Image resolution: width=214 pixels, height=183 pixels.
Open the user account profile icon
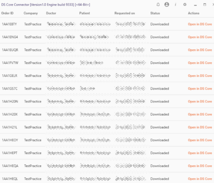pyautogui.click(x=166, y=5)
